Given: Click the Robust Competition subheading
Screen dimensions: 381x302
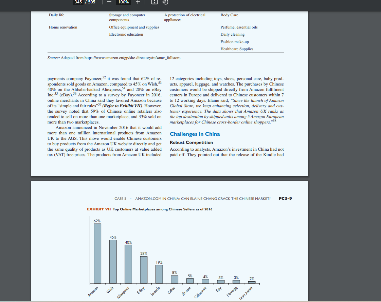Looking at the screenshot, I should tap(191, 143).
